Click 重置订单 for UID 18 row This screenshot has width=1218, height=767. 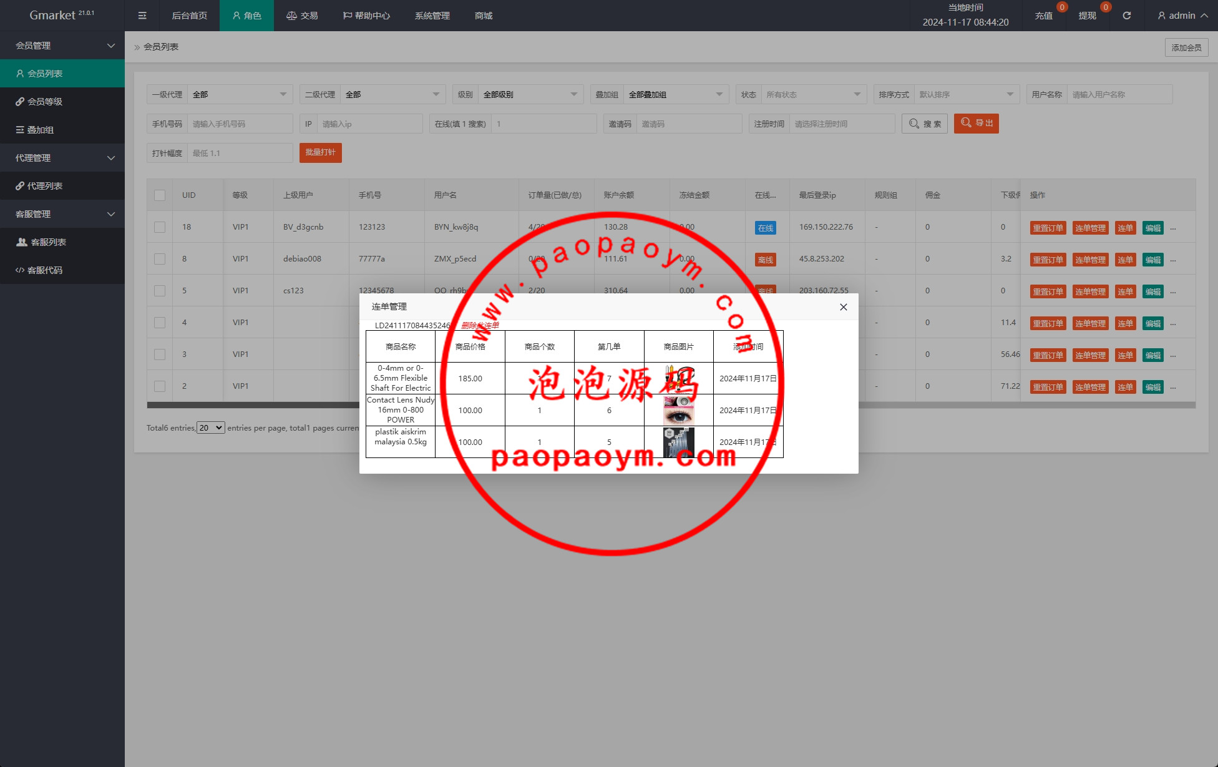[x=1048, y=228]
